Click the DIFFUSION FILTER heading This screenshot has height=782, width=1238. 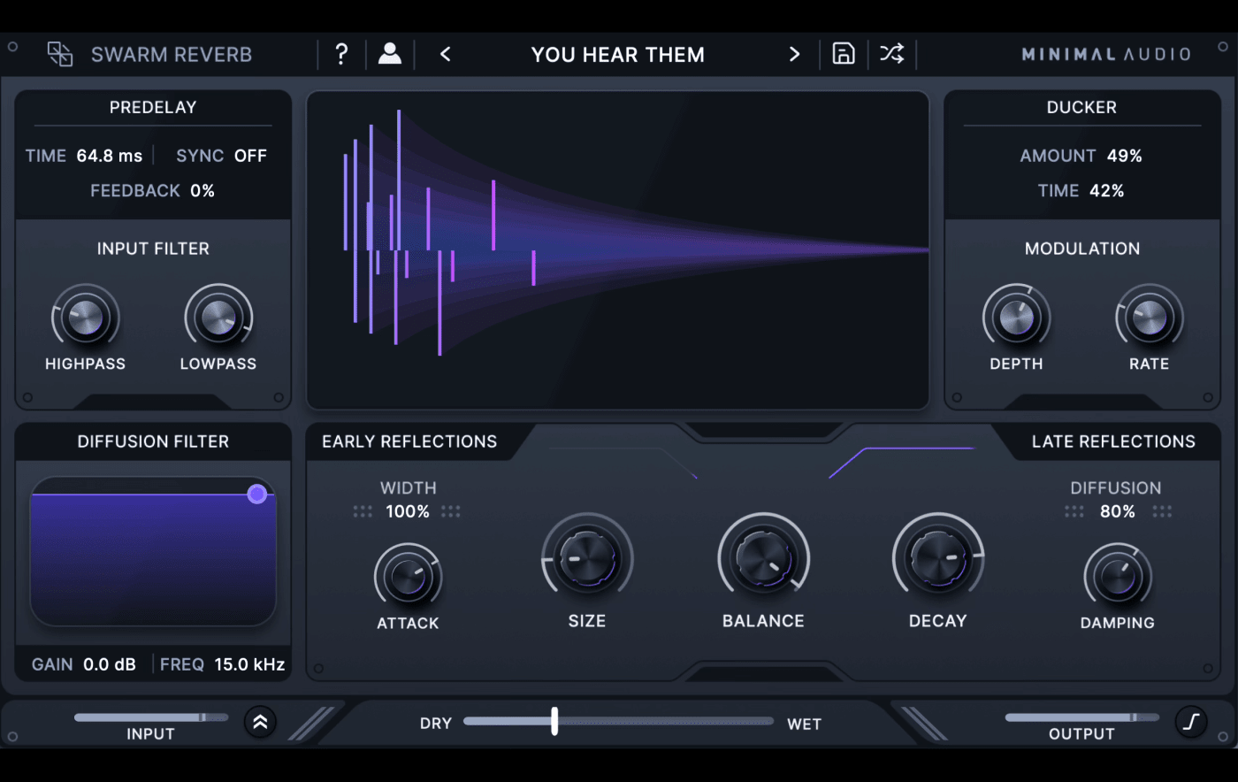point(153,441)
